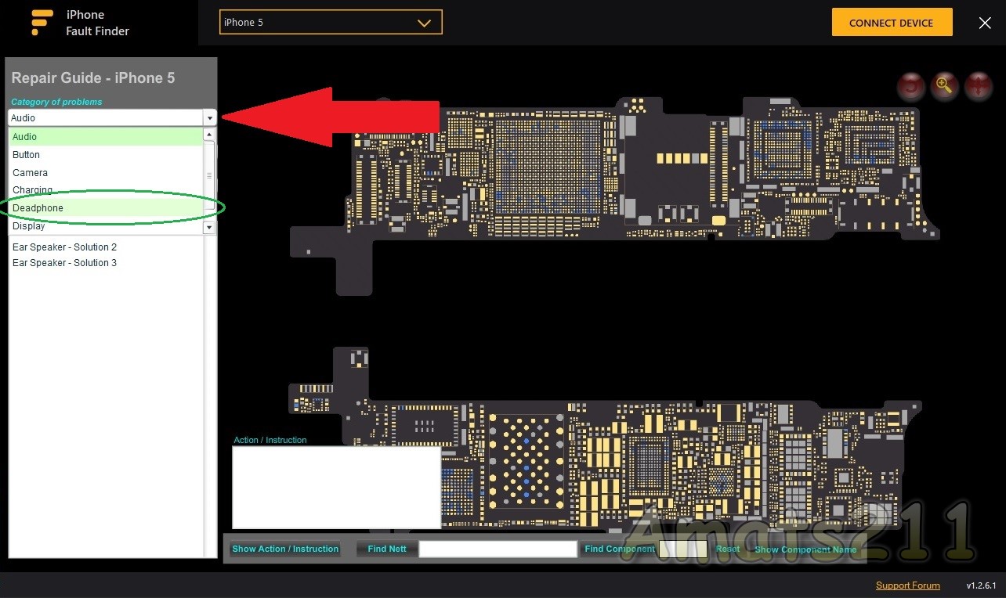Click the Find Nett text field
This screenshot has height=598, width=1006.
(498, 549)
